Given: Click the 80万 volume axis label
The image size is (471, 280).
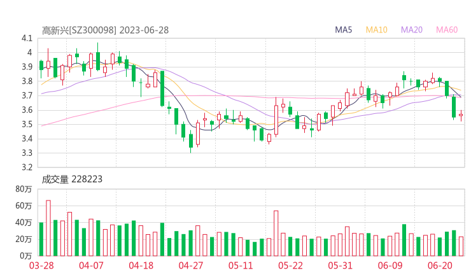Looking at the screenshot, I should [x=24, y=190].
